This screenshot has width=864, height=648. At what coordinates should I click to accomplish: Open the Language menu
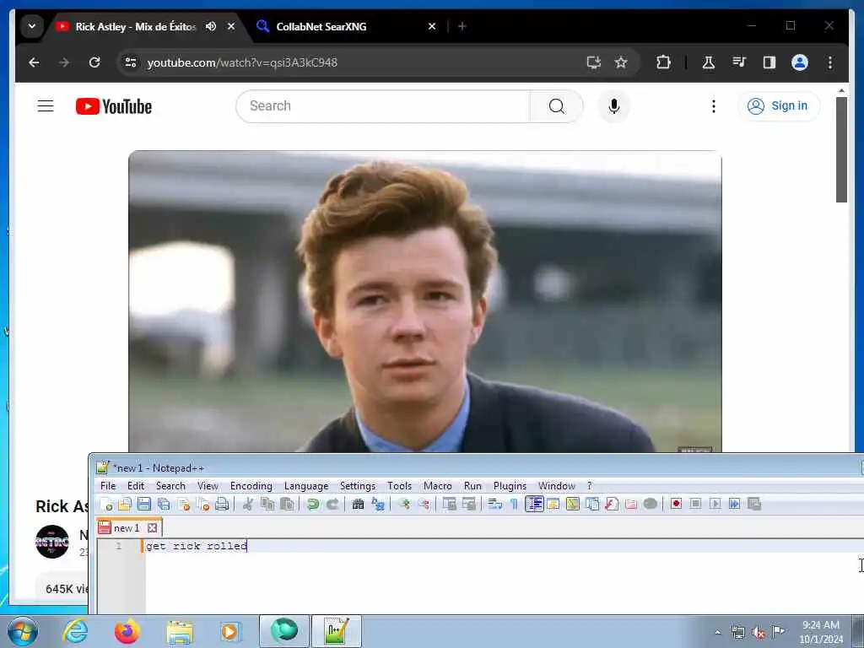(305, 486)
